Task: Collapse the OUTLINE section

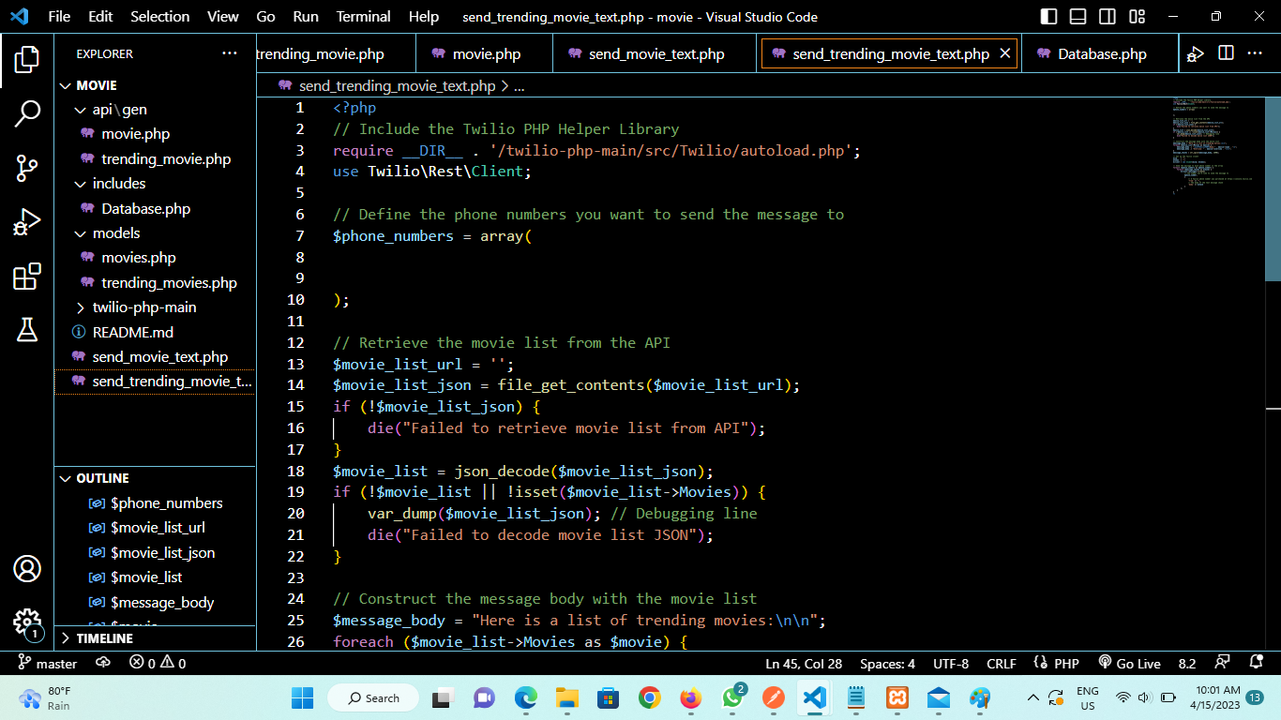Action: point(64,478)
